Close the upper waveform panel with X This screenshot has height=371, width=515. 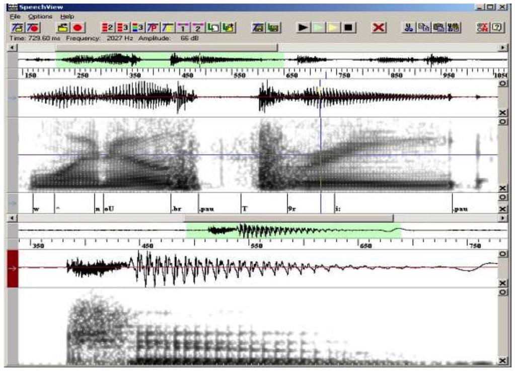pyautogui.click(x=502, y=113)
